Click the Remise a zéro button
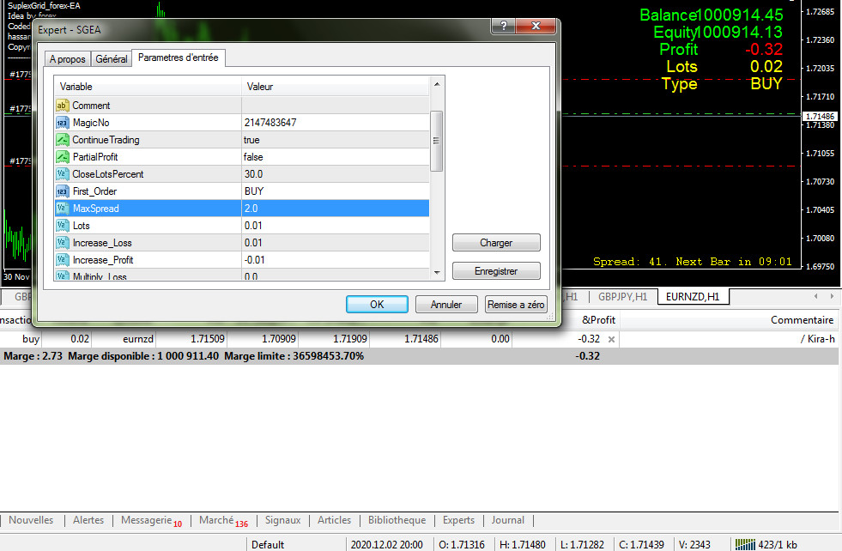842x551 pixels. click(516, 305)
